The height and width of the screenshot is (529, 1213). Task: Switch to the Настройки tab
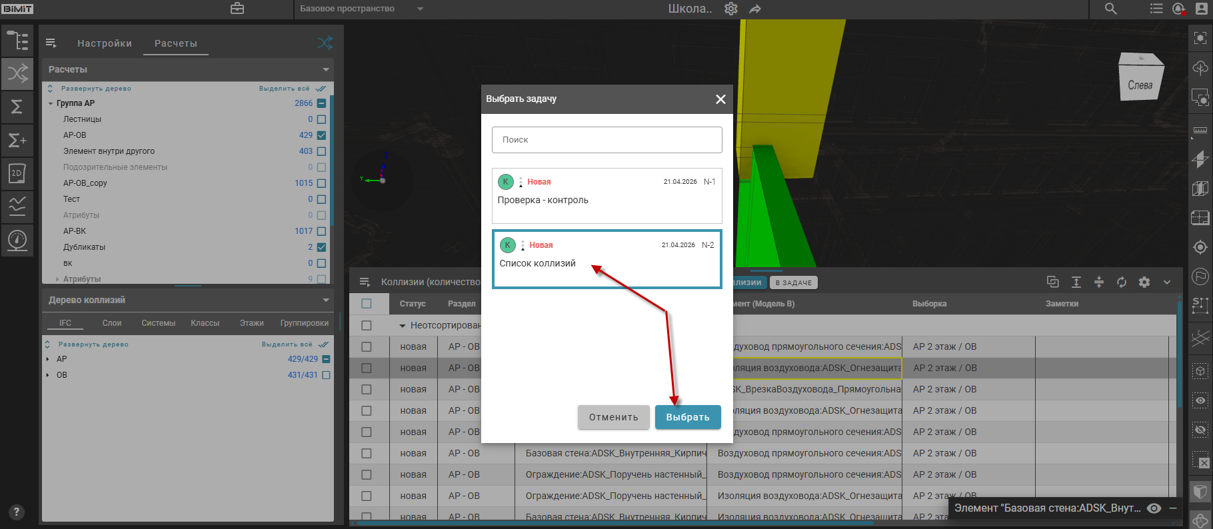click(x=105, y=43)
